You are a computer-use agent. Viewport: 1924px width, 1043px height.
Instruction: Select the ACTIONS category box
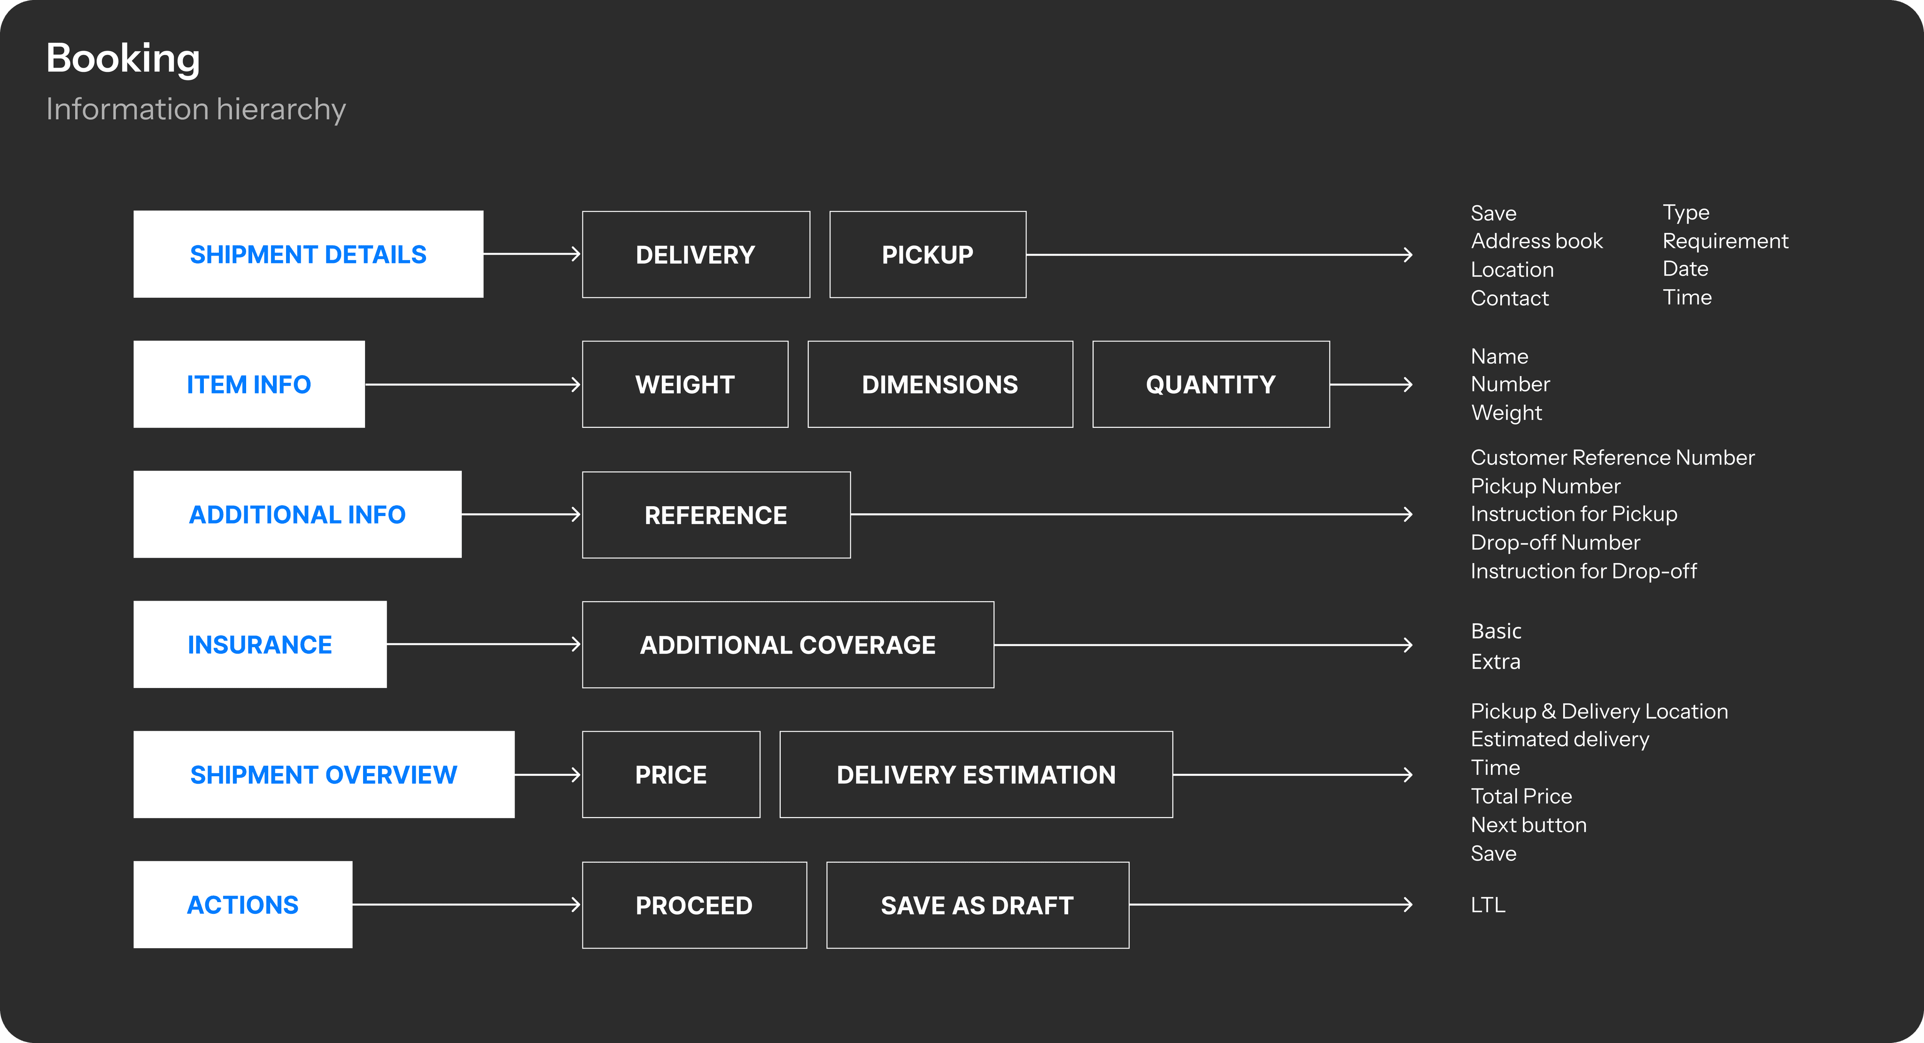(x=243, y=905)
